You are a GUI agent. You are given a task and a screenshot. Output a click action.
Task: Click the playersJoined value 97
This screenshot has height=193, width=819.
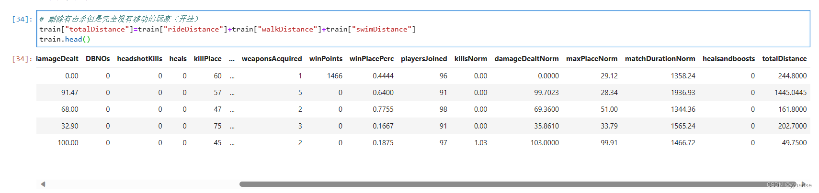pos(444,143)
